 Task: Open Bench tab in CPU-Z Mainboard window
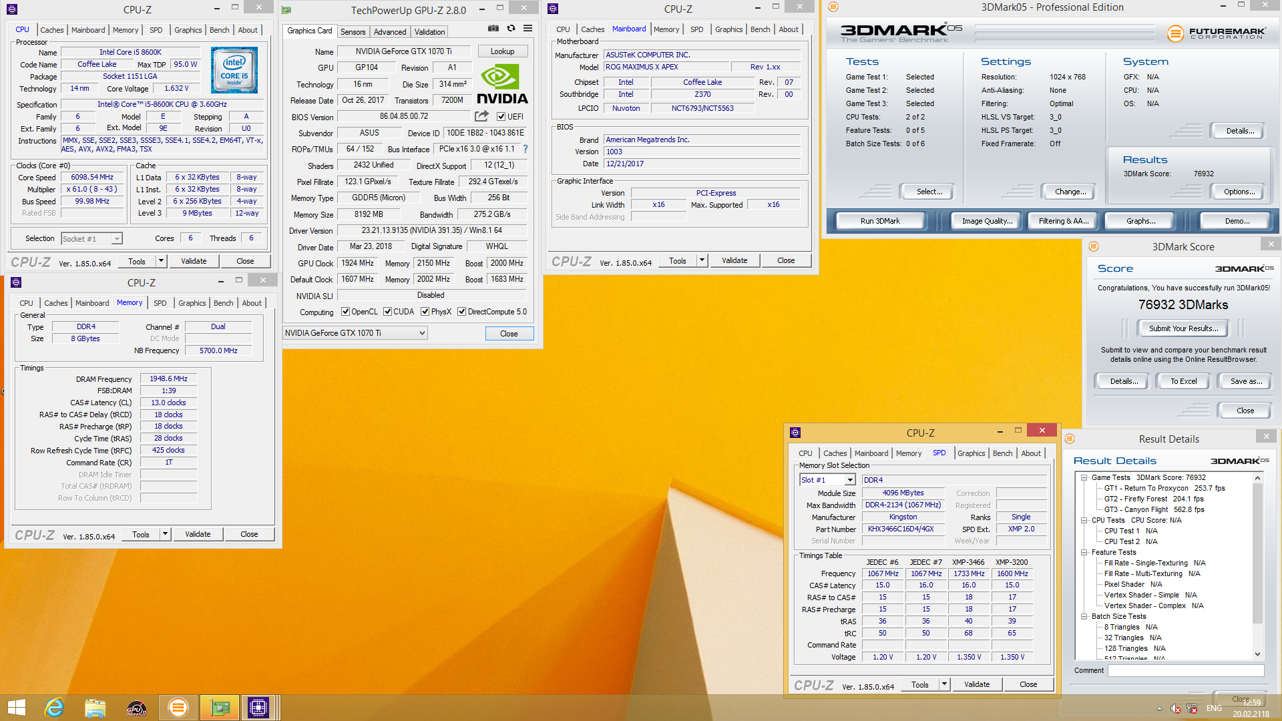point(760,29)
